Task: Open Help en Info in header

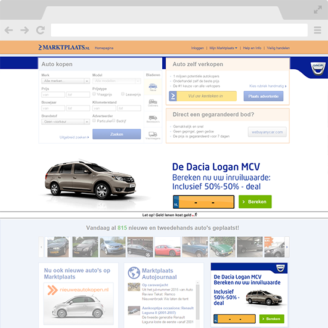Action: pyautogui.click(x=252, y=48)
